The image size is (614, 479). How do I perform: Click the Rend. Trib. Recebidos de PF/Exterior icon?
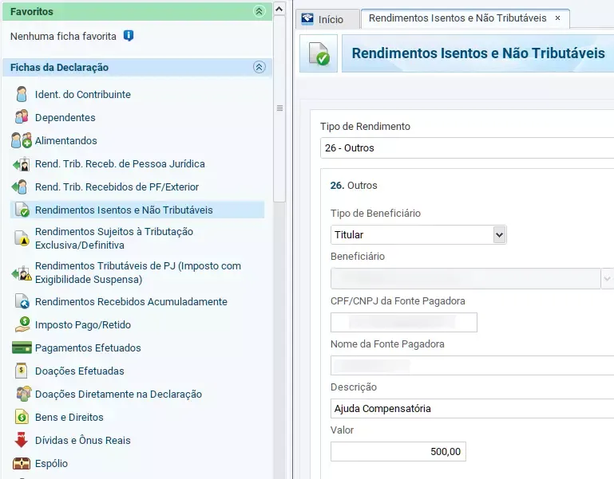coord(20,186)
